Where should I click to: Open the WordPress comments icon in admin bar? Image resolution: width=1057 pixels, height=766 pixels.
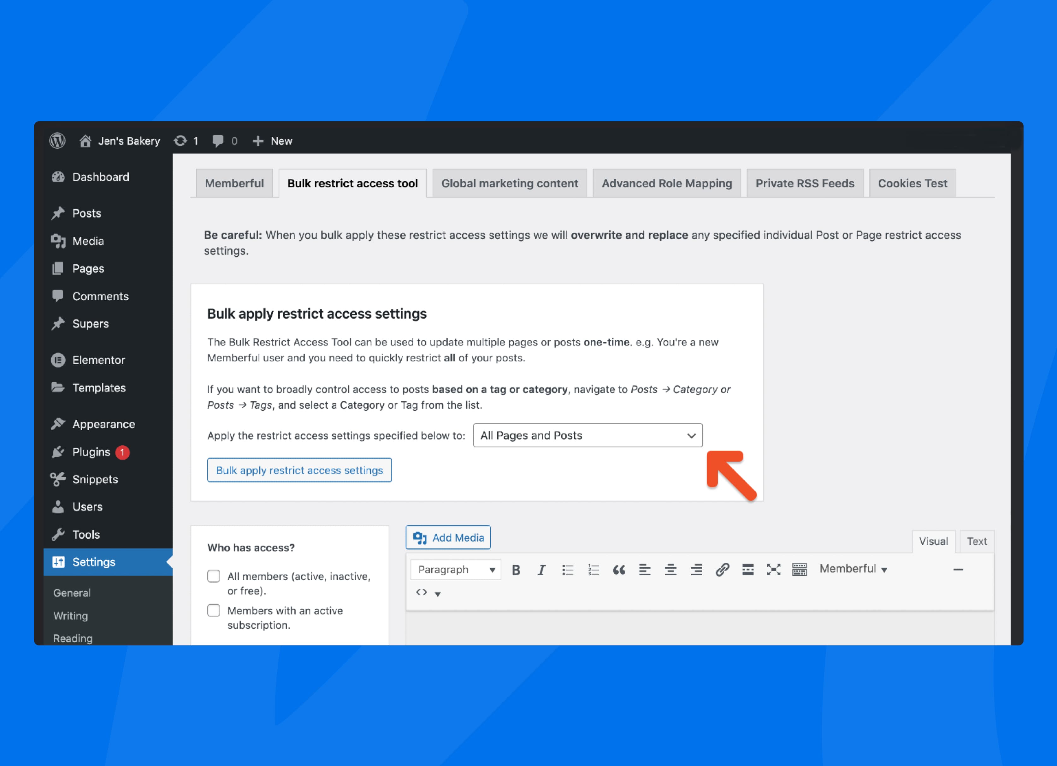coord(219,141)
